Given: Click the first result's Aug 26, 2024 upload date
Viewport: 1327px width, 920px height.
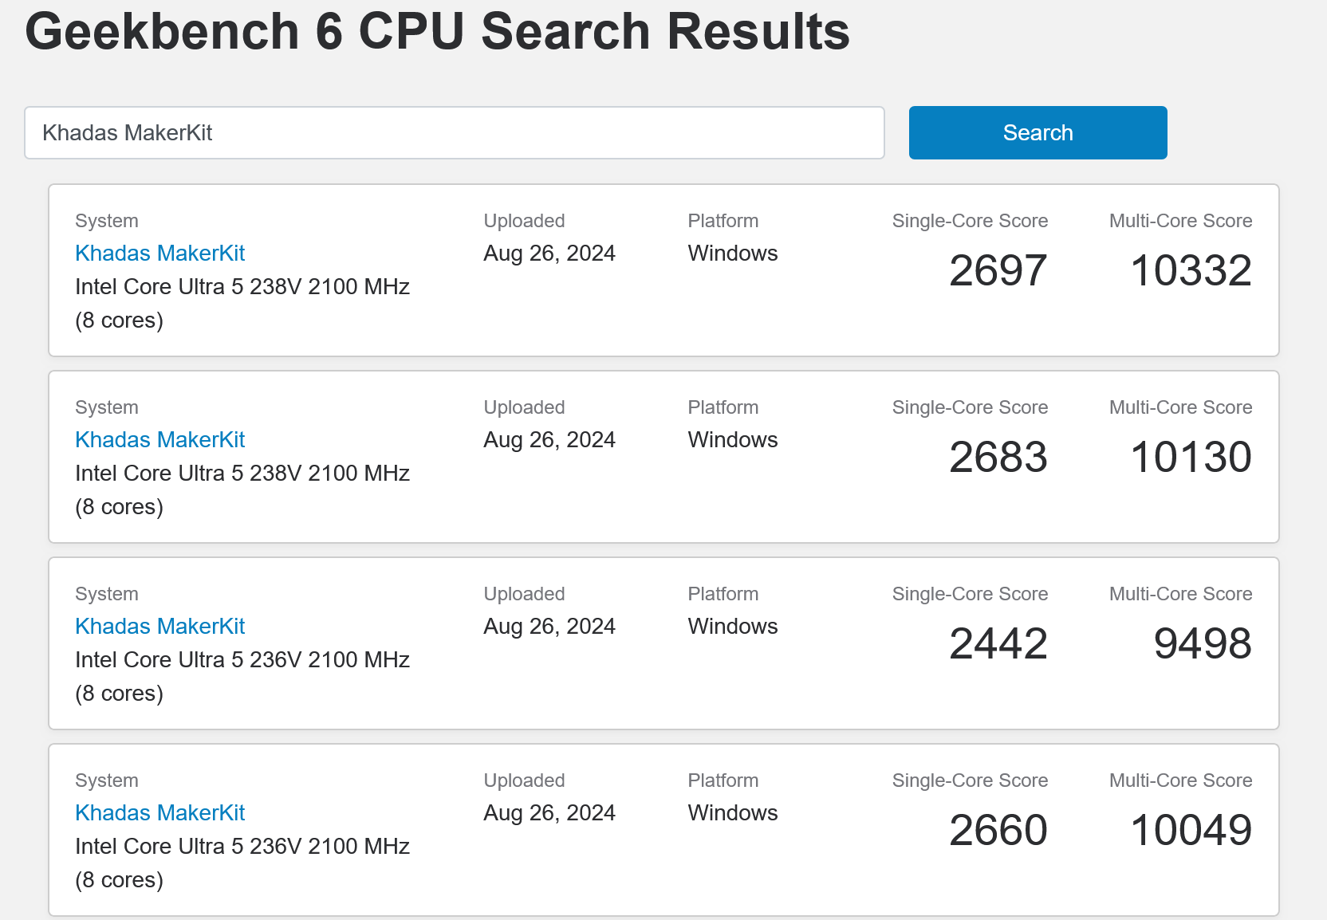Looking at the screenshot, I should tap(549, 254).
